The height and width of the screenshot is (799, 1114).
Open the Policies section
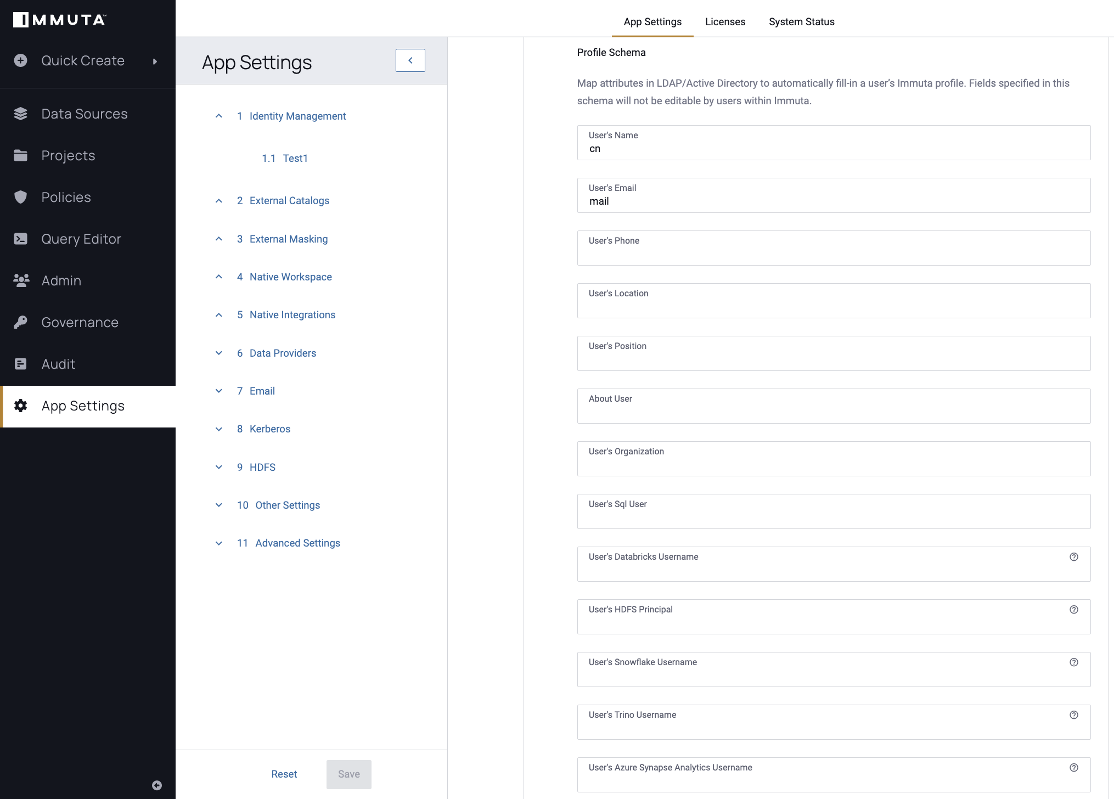click(66, 197)
